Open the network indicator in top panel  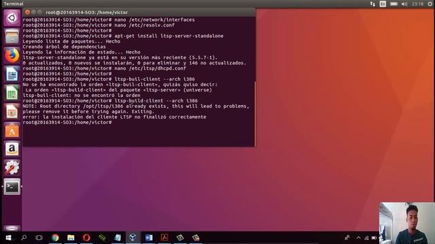point(372,4)
